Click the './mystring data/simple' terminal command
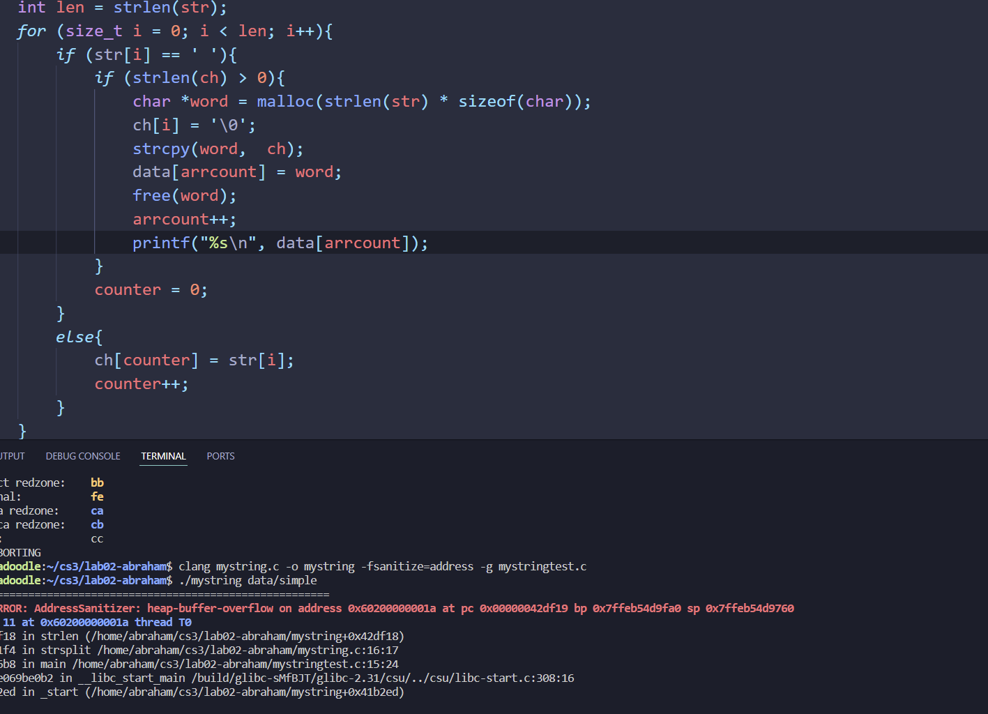This screenshot has width=988, height=714. (248, 580)
